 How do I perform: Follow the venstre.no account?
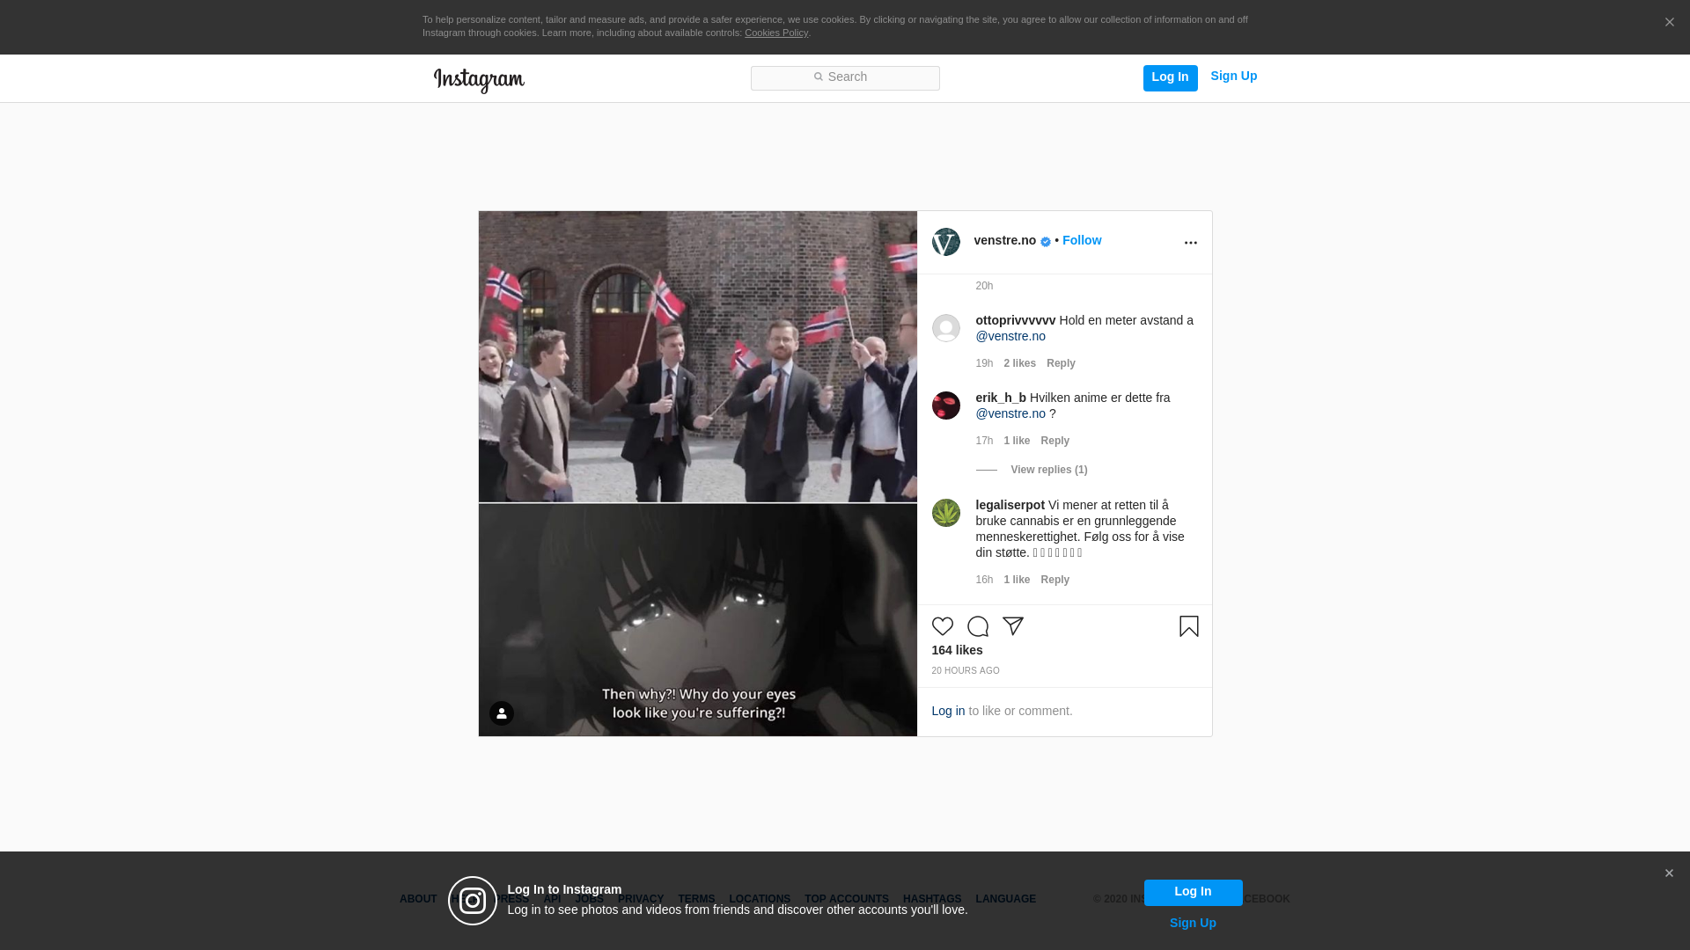(x=1082, y=240)
